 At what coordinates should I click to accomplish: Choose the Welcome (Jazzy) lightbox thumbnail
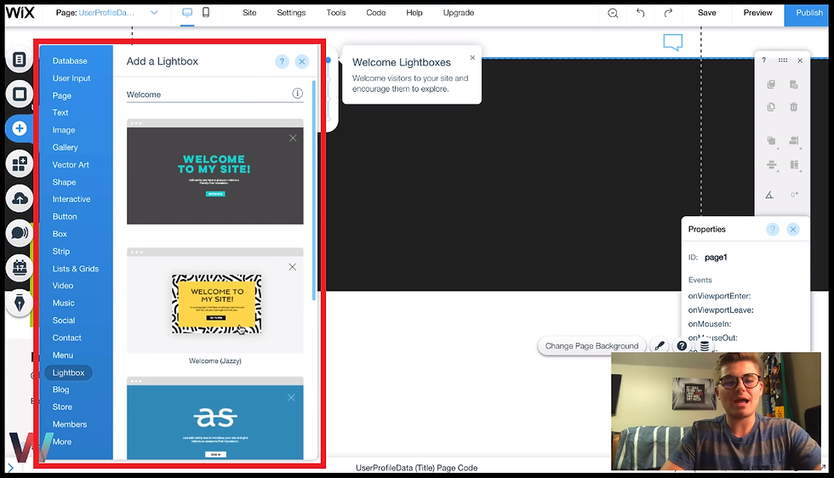click(x=214, y=300)
